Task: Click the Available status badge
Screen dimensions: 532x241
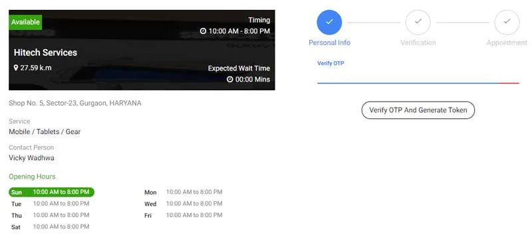Action: click(x=25, y=22)
